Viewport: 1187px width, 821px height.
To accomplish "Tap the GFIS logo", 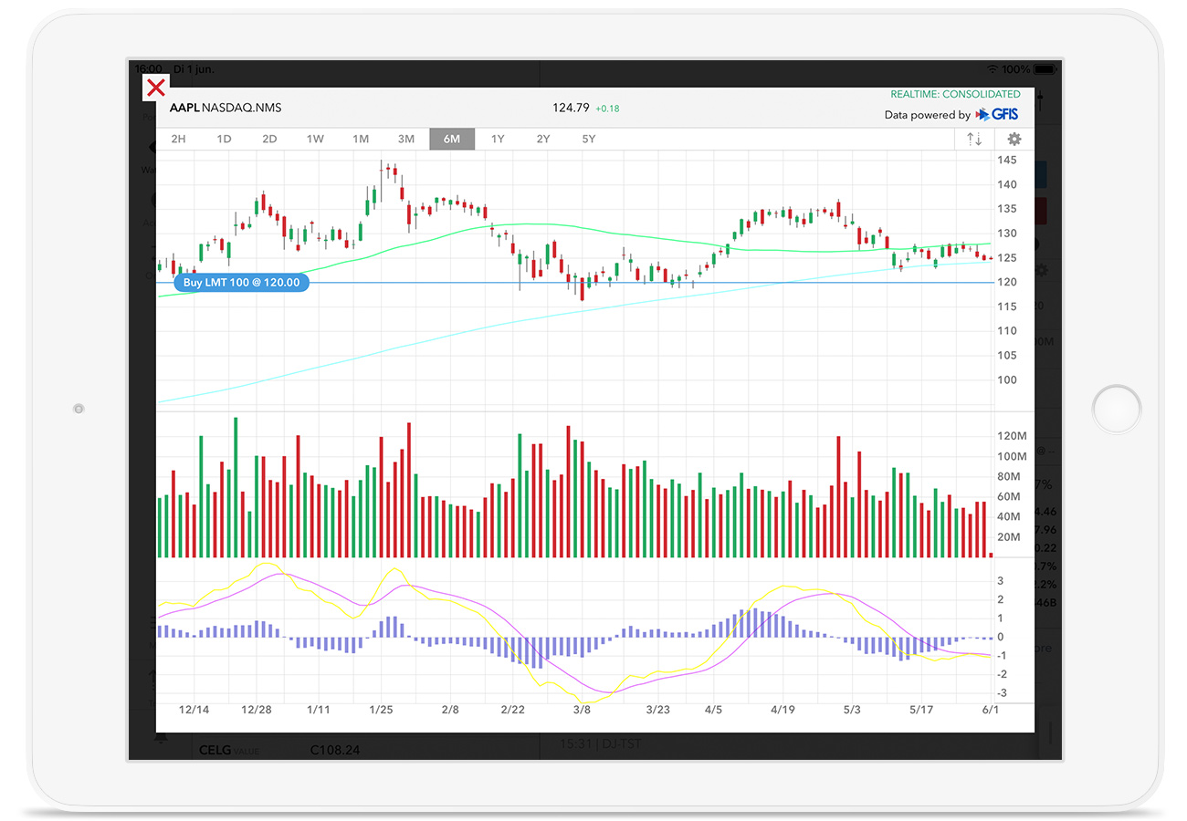I will pos(997,115).
